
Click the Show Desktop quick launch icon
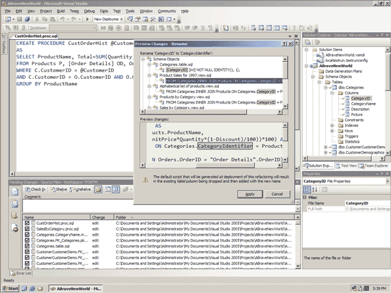click(x=24, y=288)
